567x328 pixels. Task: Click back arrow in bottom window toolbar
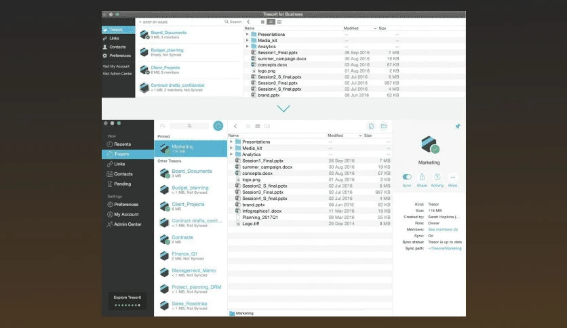(x=235, y=126)
